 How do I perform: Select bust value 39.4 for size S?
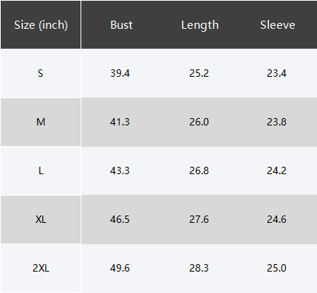[x=120, y=73]
